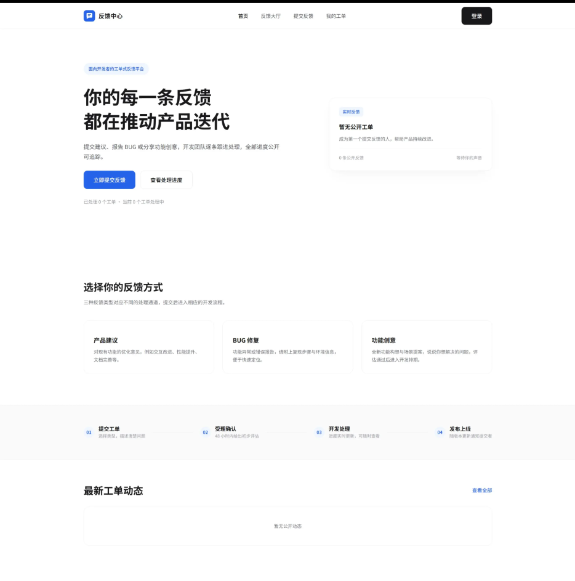Click the 暂无公开动态 empty state text
Image resolution: width=575 pixels, height=581 pixels.
tap(287, 526)
